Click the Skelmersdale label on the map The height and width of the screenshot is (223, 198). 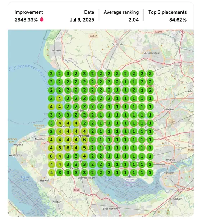(152, 53)
